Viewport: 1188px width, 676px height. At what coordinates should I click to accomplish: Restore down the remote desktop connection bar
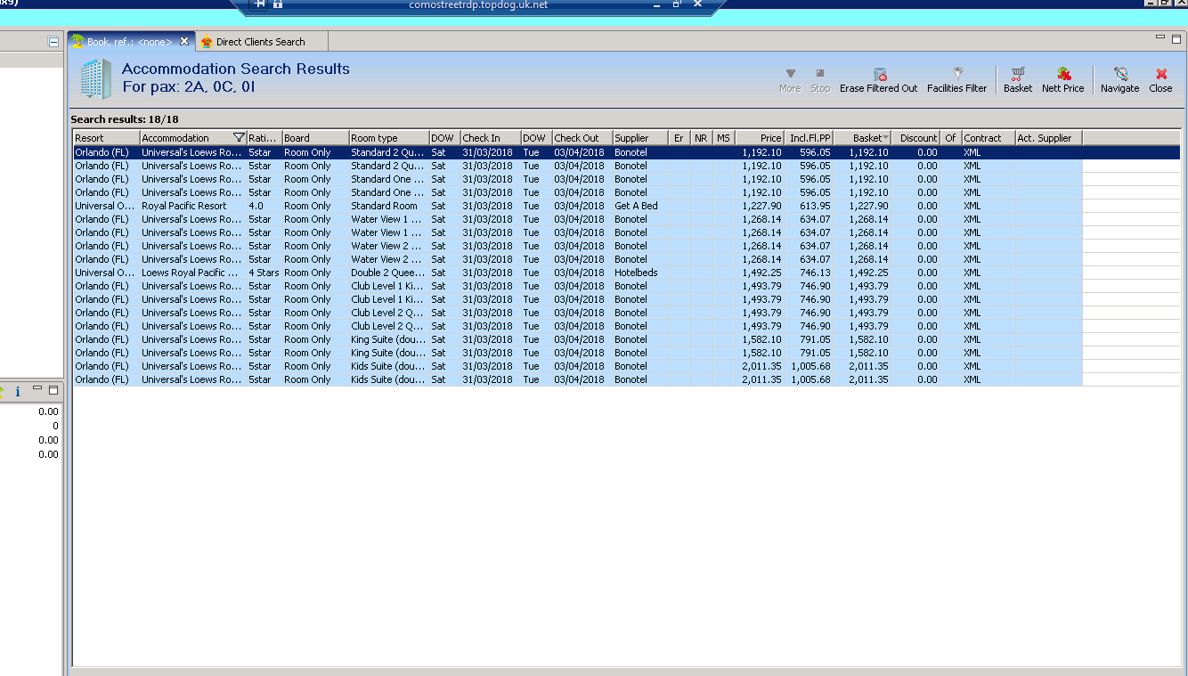(676, 4)
